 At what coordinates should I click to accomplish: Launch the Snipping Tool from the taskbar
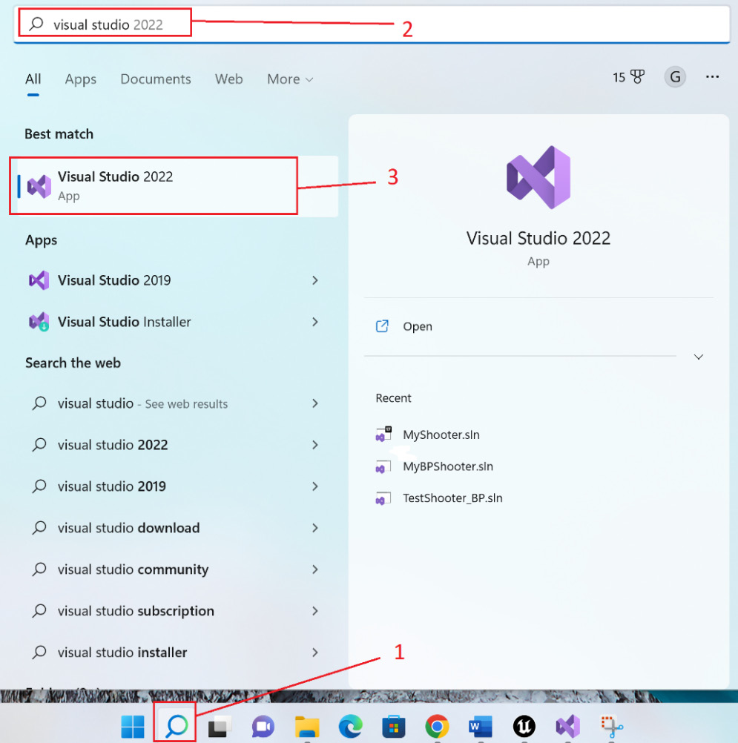click(611, 727)
